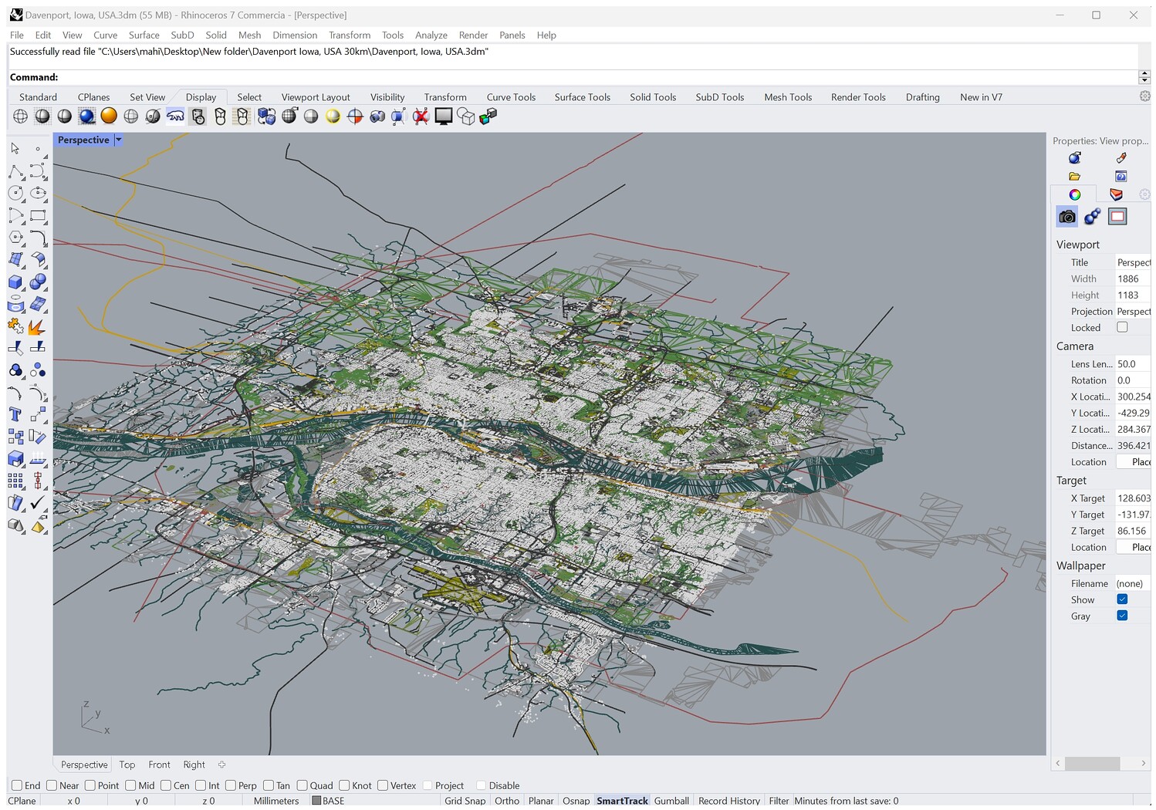The image size is (1156, 810).
Task: Activate the Rendered viewport display icon
Action: (x=86, y=116)
